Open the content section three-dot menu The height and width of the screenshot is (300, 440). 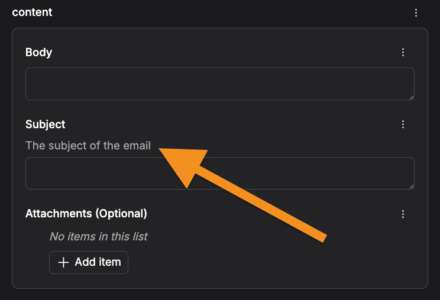(416, 12)
